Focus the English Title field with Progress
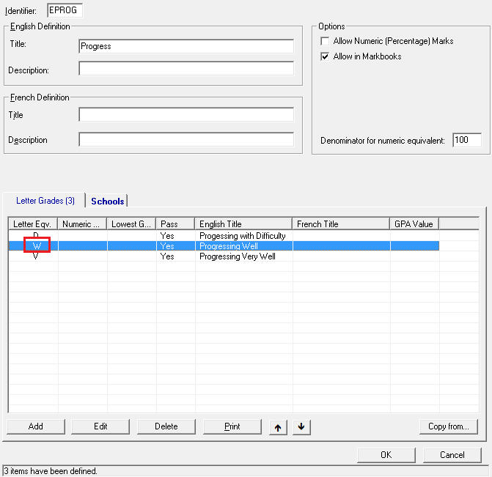 186,46
